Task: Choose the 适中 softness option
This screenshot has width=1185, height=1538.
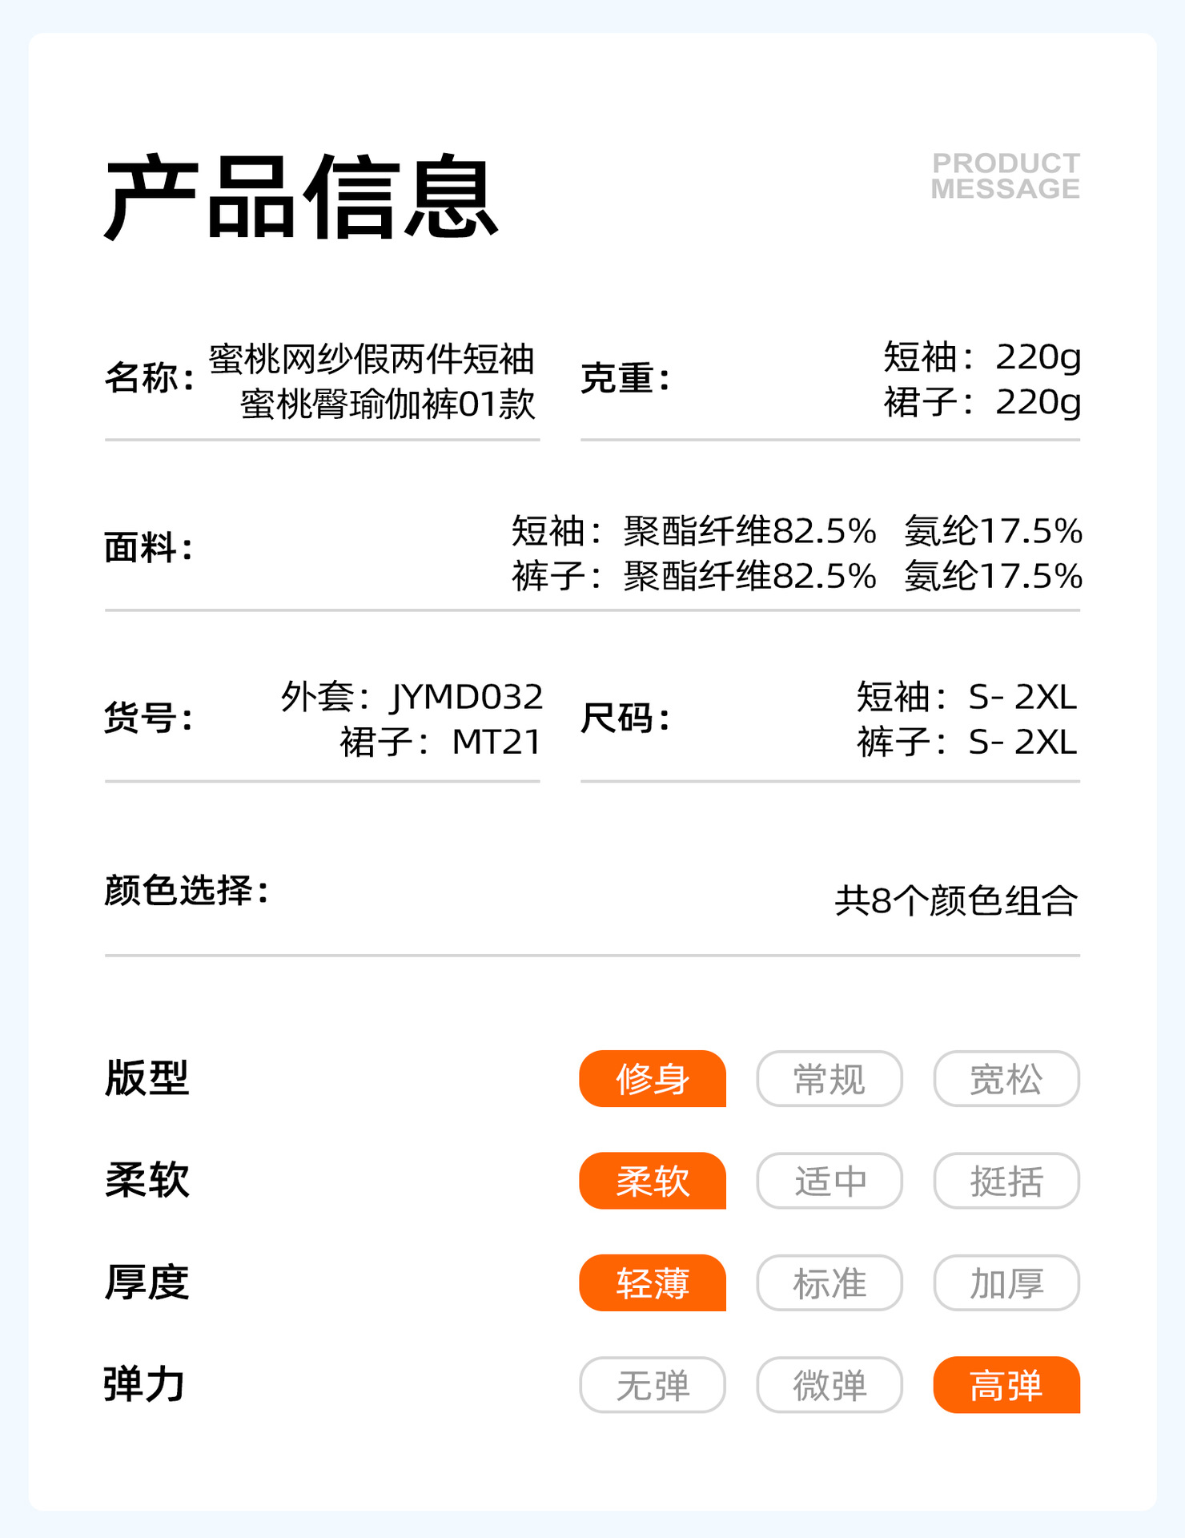Action: [x=829, y=1181]
